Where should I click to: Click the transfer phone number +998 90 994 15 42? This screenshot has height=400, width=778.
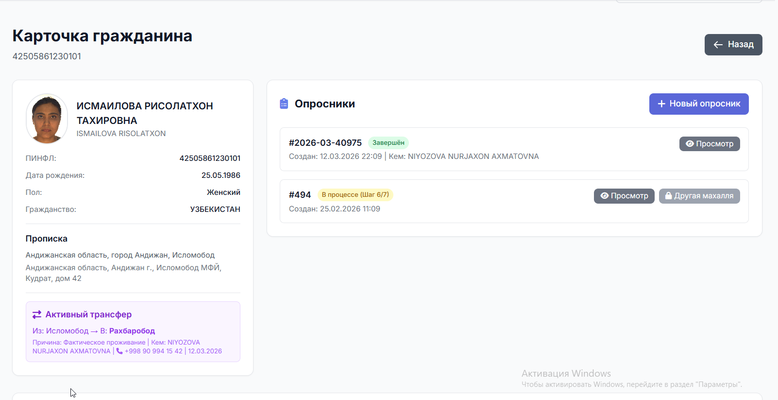tap(153, 351)
